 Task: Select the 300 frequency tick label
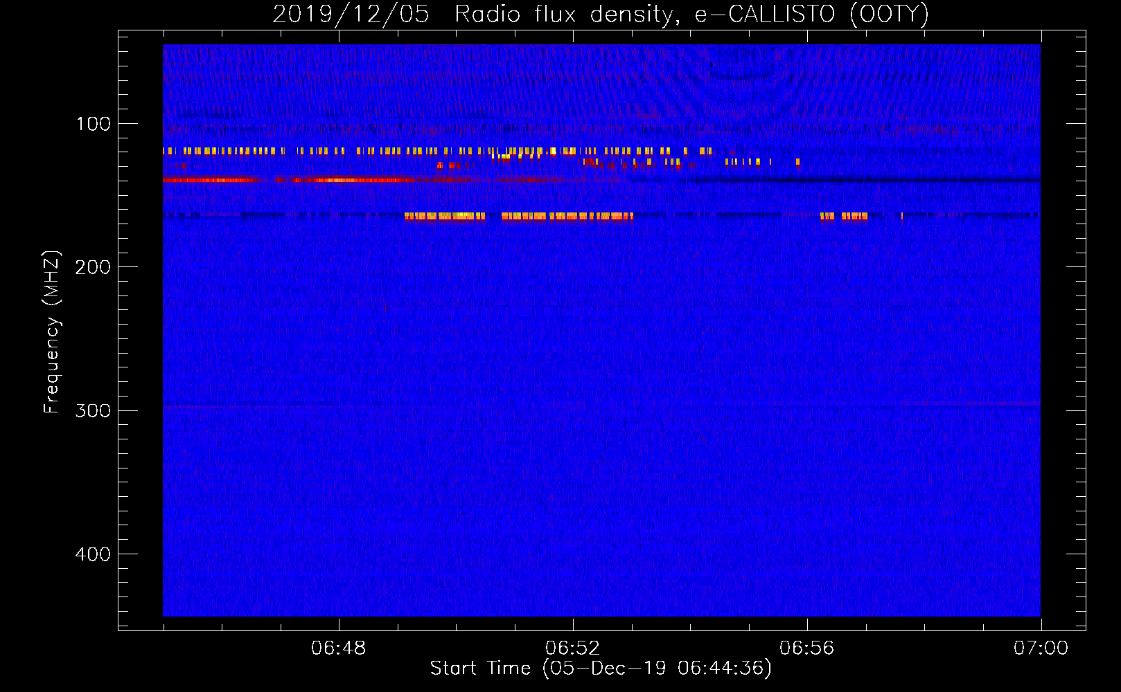tap(93, 410)
